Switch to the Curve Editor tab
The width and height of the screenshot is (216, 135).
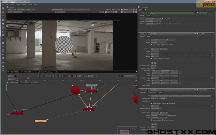pos(25,83)
